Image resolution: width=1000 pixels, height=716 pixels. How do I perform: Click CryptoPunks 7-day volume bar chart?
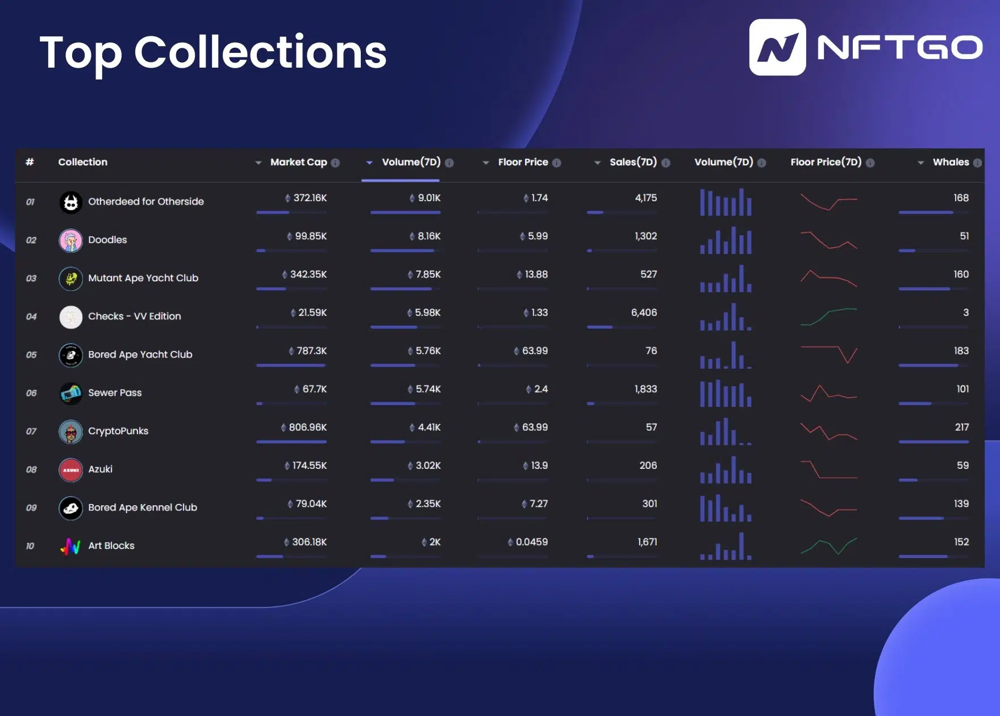tap(726, 431)
